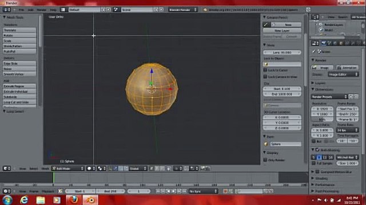
Task: Open the Edit Mode dropdown
Action: (x=68, y=169)
